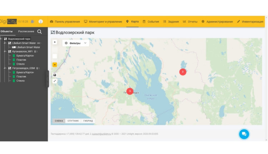The image size is (268, 154).
Task: Click the search magnifier in sidebar
Action: pyautogui.click(x=40, y=32)
